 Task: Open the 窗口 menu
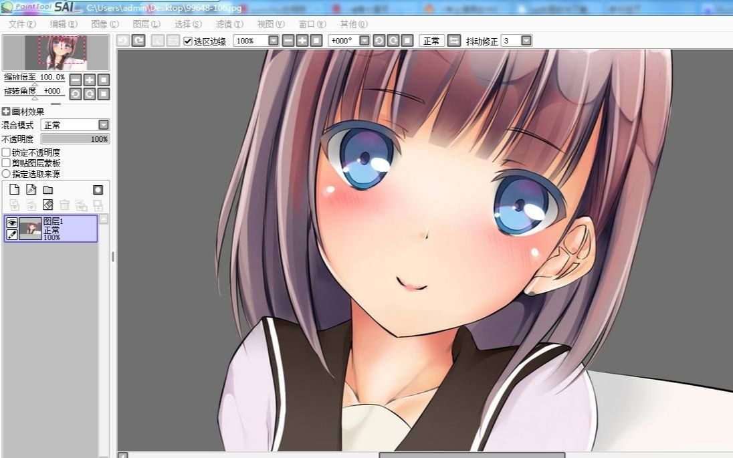312,24
